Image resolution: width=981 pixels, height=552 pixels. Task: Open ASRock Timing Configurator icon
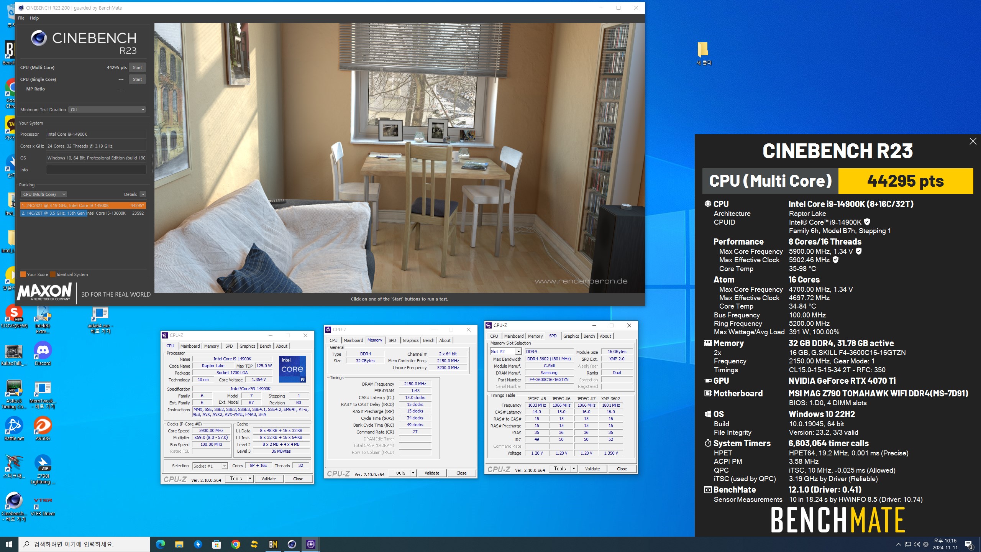[14, 395]
